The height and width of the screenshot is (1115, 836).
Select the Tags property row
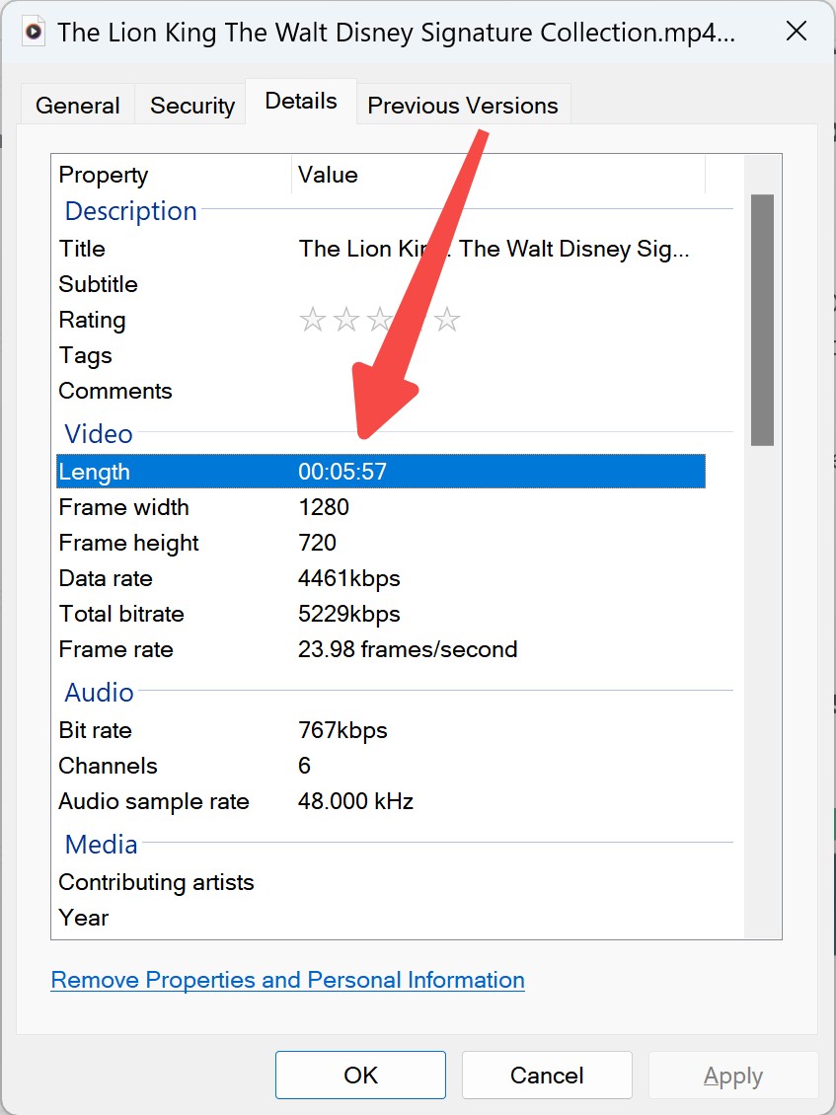tap(381, 355)
